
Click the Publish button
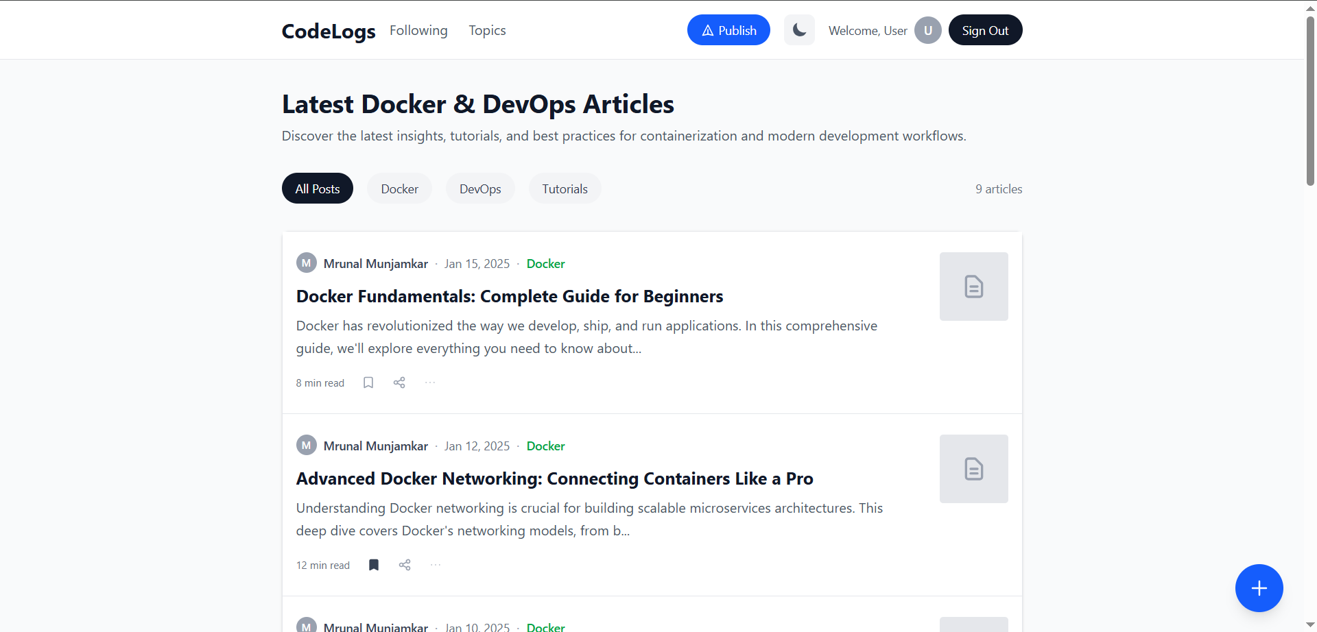[x=728, y=30]
